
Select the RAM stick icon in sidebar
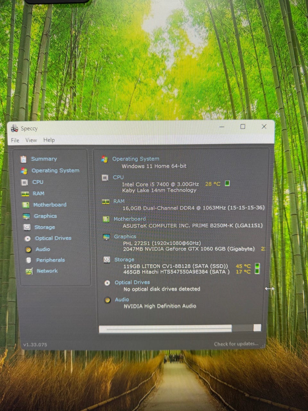click(x=25, y=194)
